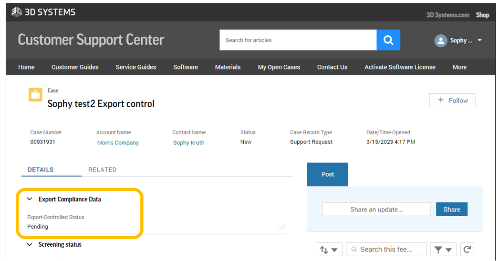Open the More navigation menu
The image size is (499, 261).
(459, 67)
